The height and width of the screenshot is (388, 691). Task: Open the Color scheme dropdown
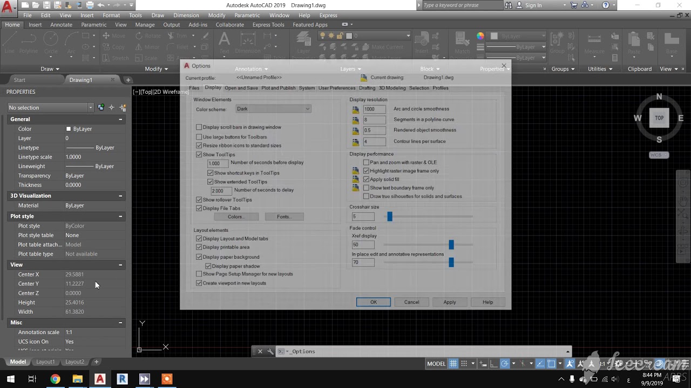click(x=273, y=109)
